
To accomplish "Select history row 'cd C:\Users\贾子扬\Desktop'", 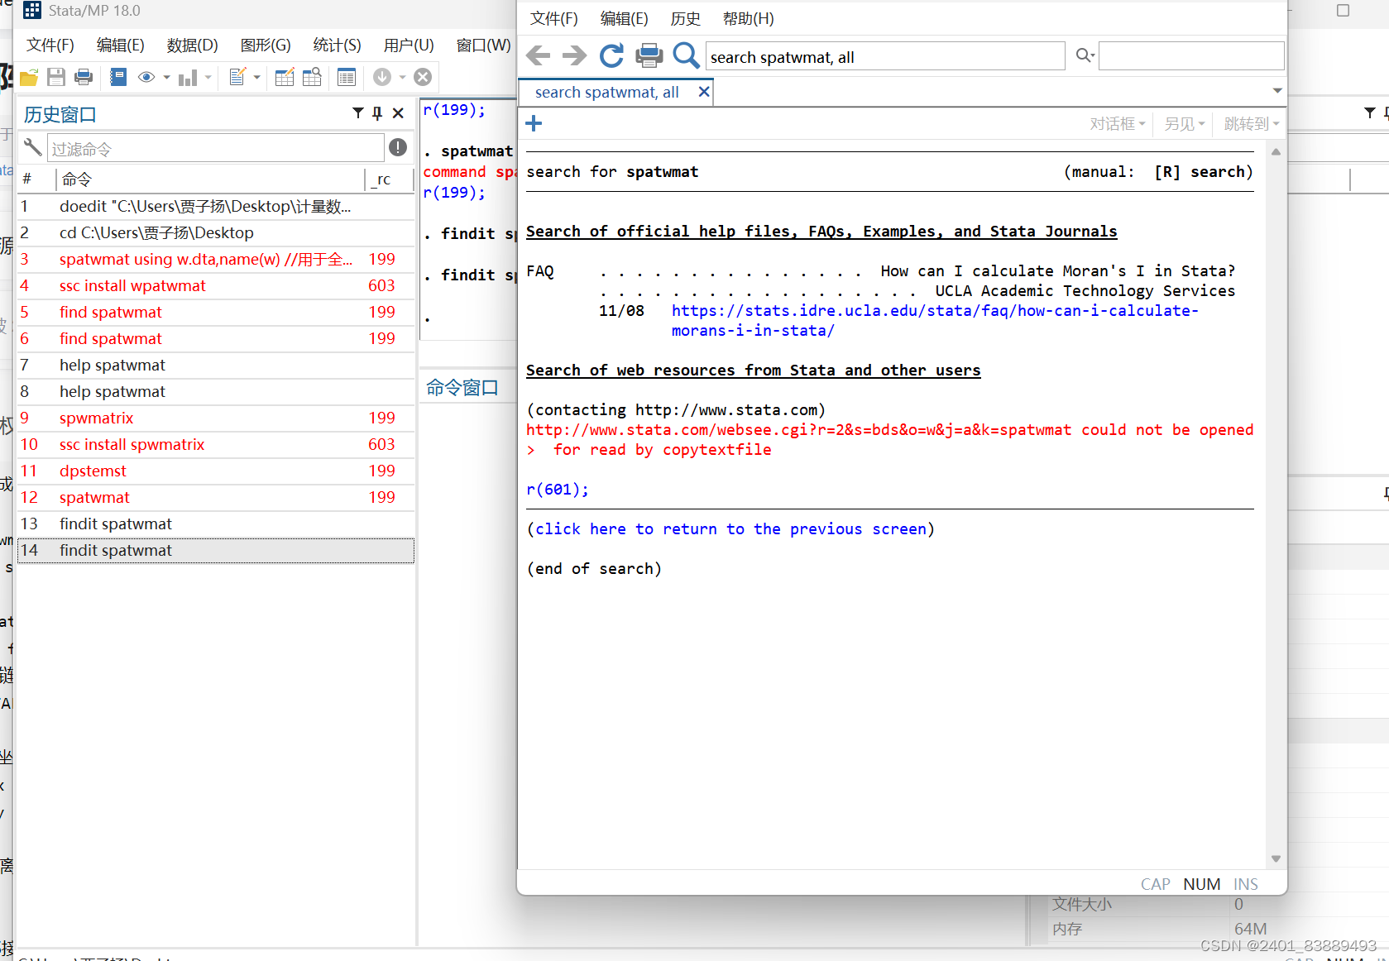I will pos(216,232).
